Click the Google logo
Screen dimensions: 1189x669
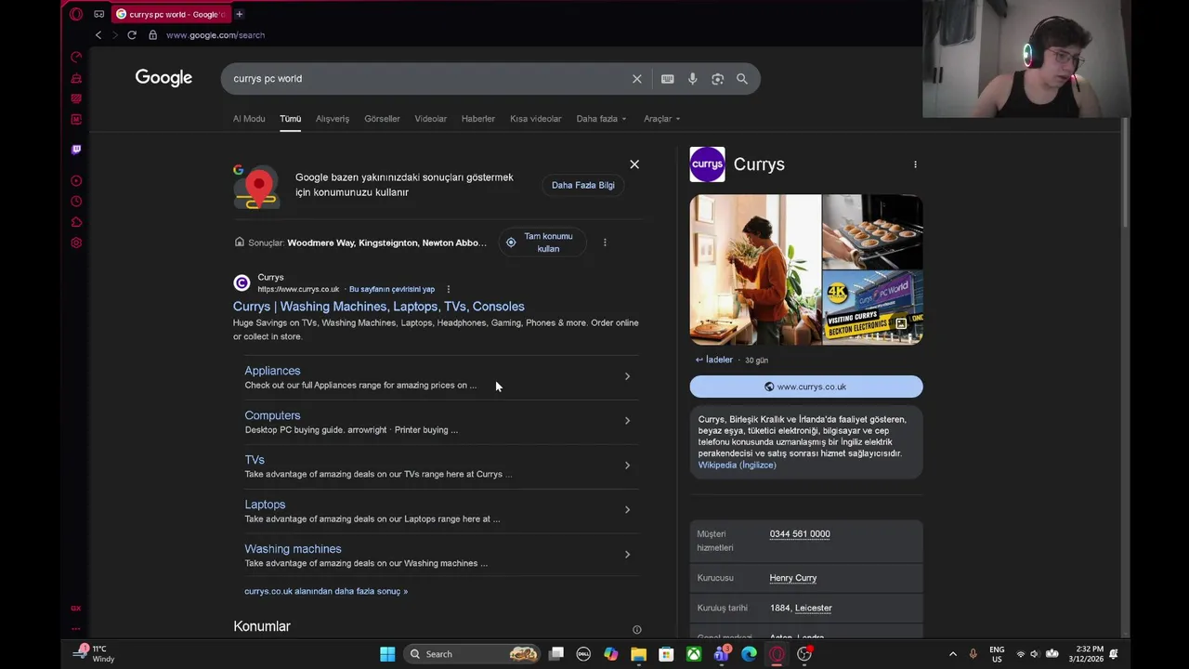[x=163, y=78]
